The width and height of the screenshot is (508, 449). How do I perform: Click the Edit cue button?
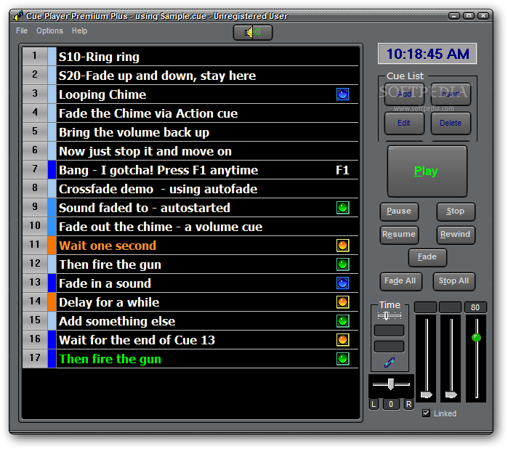pyautogui.click(x=404, y=123)
